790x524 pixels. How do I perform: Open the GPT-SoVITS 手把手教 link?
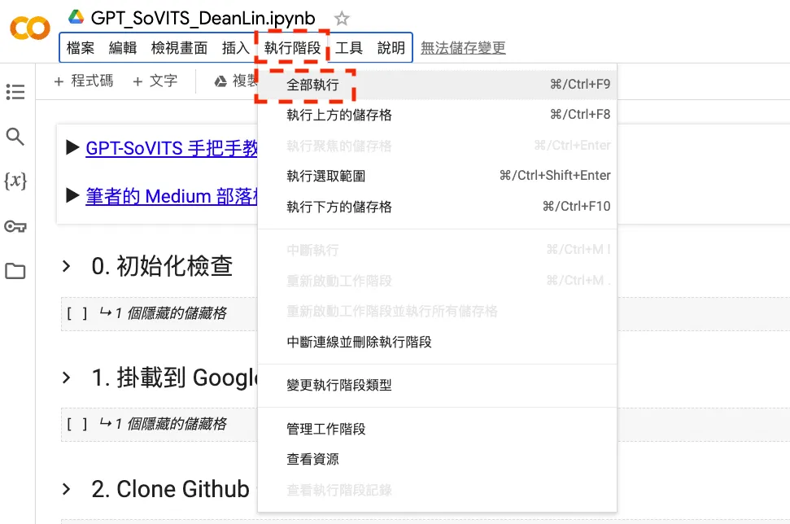(172, 148)
